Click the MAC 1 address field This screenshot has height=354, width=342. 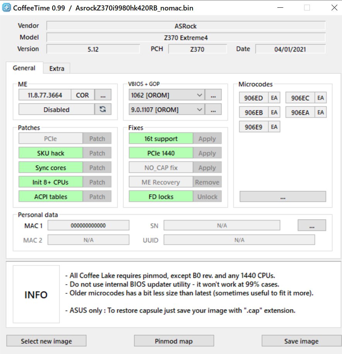(x=88, y=225)
